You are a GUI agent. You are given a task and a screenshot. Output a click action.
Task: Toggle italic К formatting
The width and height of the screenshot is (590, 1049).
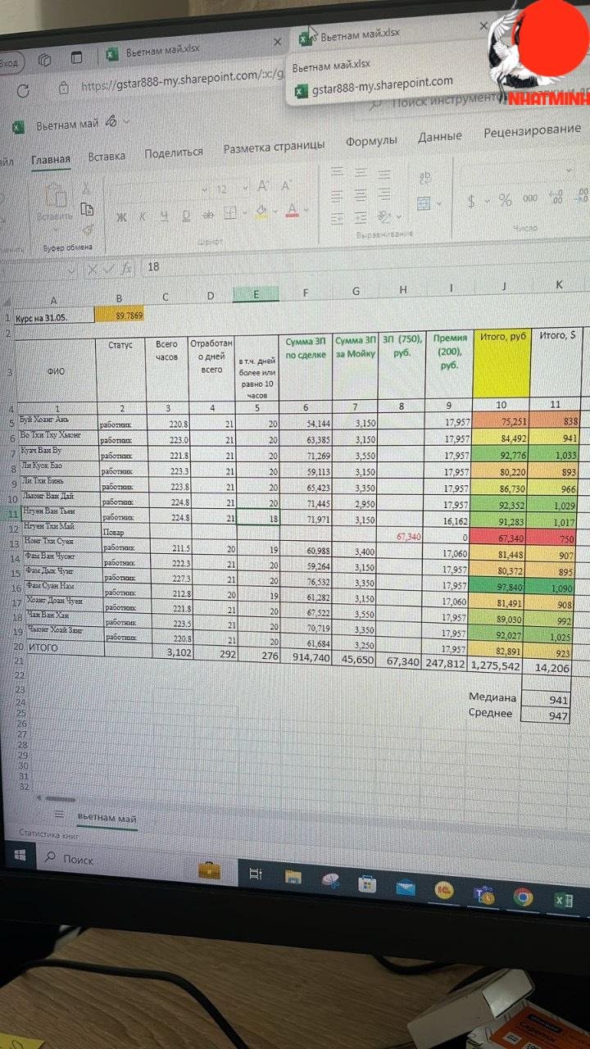click(x=142, y=216)
